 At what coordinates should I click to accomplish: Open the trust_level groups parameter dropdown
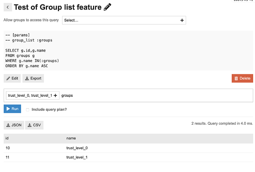(33, 95)
